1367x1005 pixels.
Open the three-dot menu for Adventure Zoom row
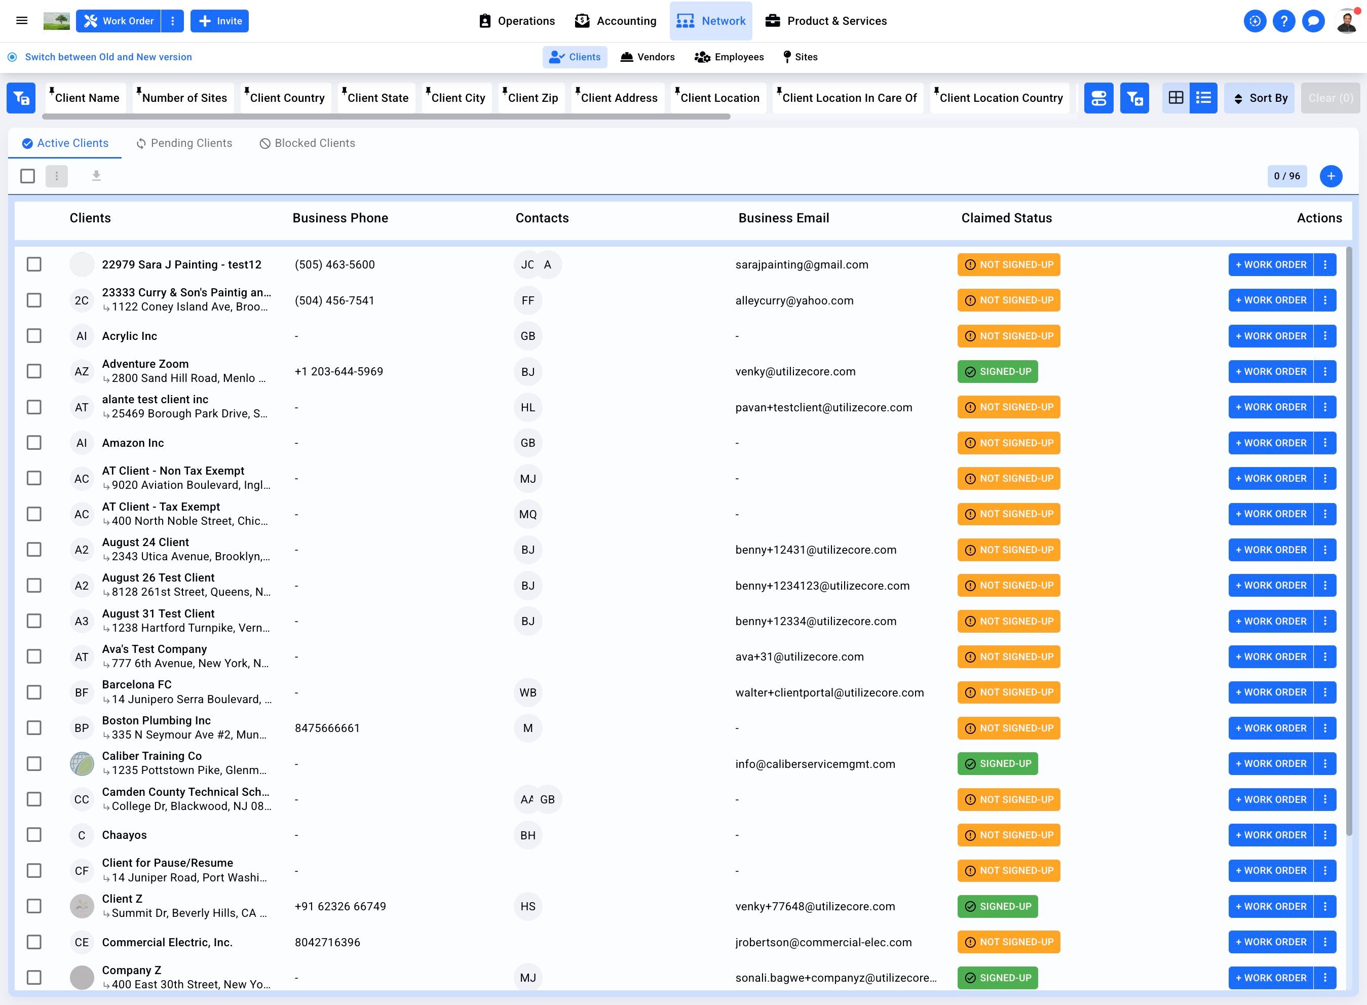[1325, 372]
